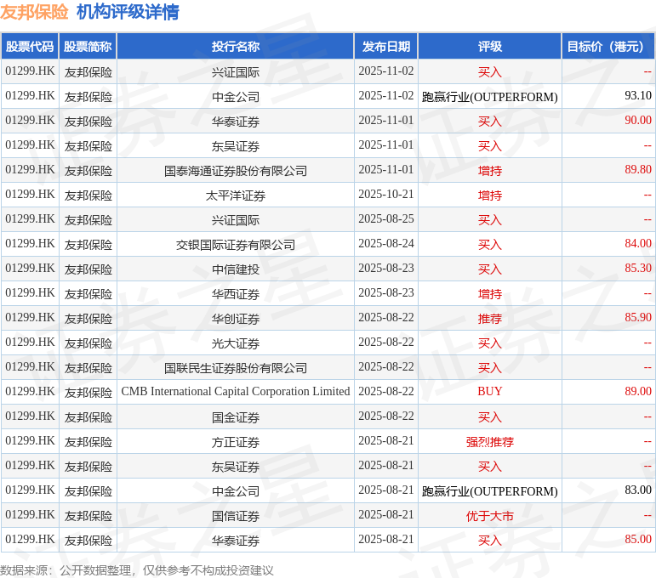Click the 股票代码 column header
The height and width of the screenshot is (578, 656).
(x=30, y=47)
